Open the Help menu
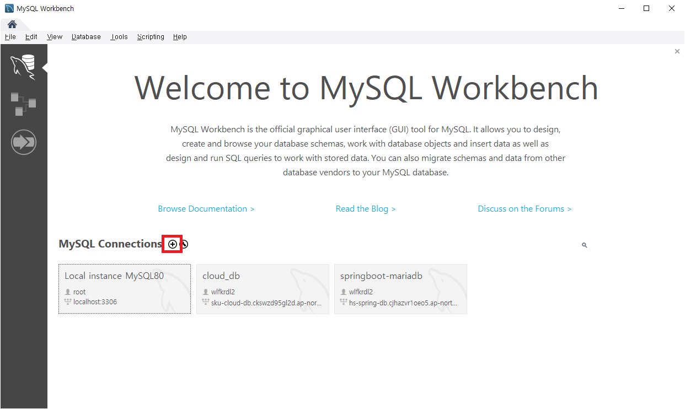The width and height of the screenshot is (685, 409). (x=180, y=37)
